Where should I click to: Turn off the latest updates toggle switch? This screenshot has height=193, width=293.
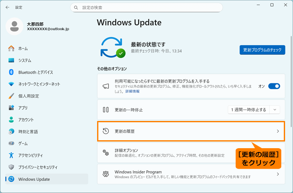pos(274,86)
